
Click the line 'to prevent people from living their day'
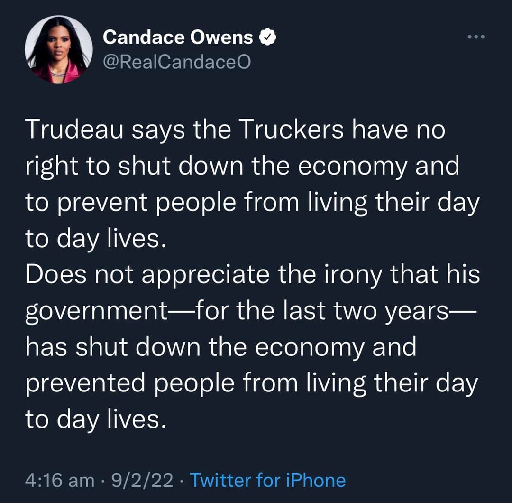[x=252, y=203]
